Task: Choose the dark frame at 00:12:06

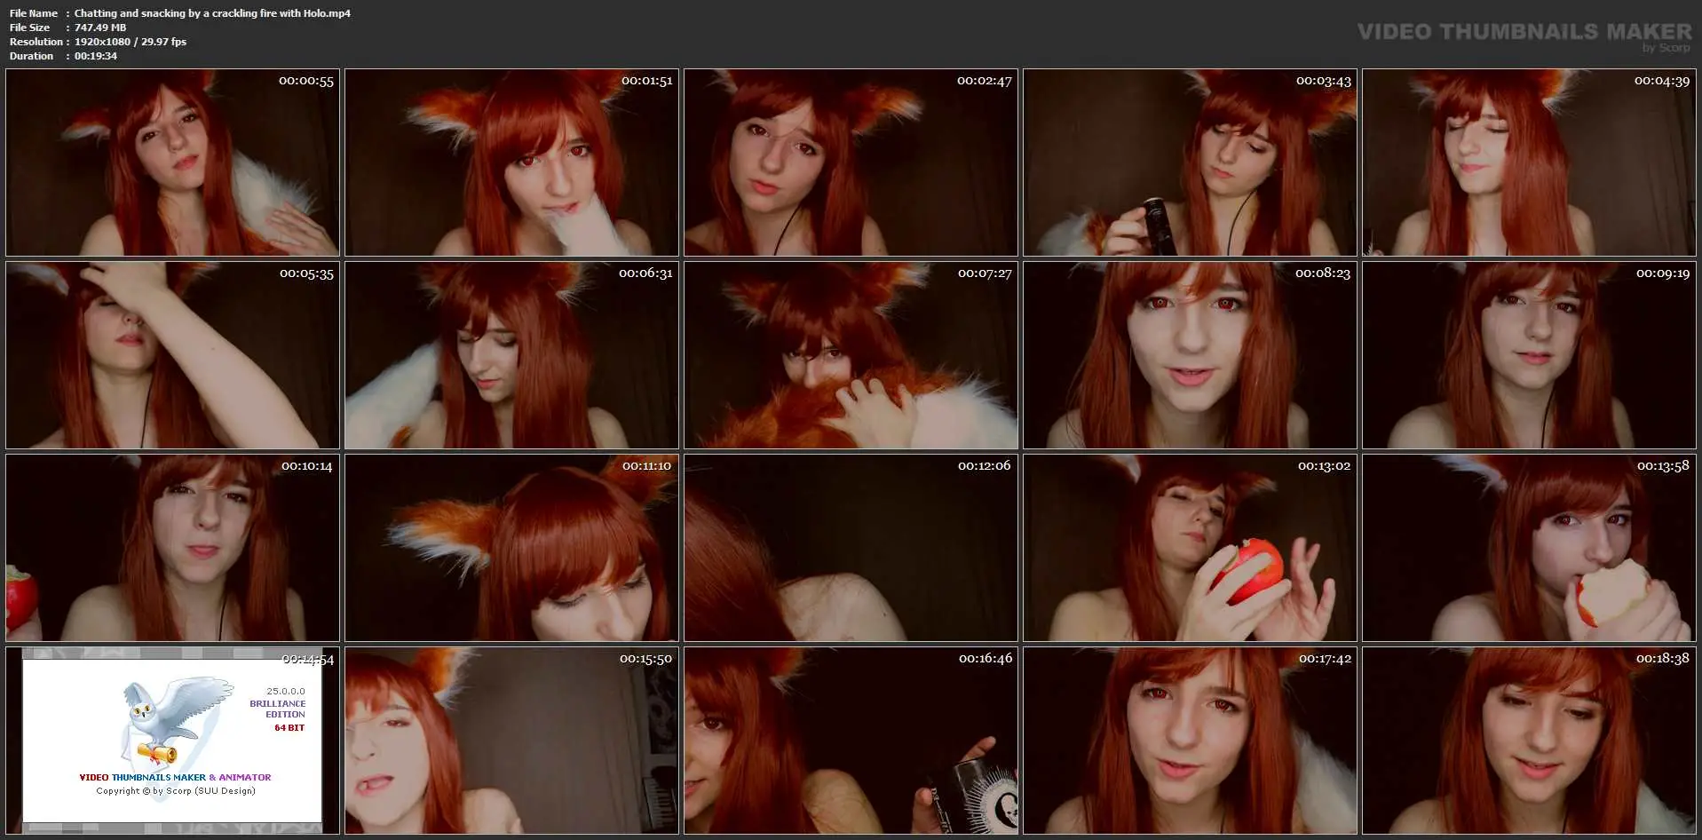Action: coord(851,548)
